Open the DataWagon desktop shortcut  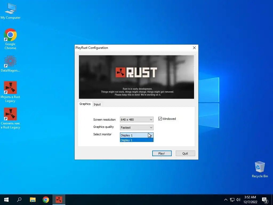pos(10,64)
